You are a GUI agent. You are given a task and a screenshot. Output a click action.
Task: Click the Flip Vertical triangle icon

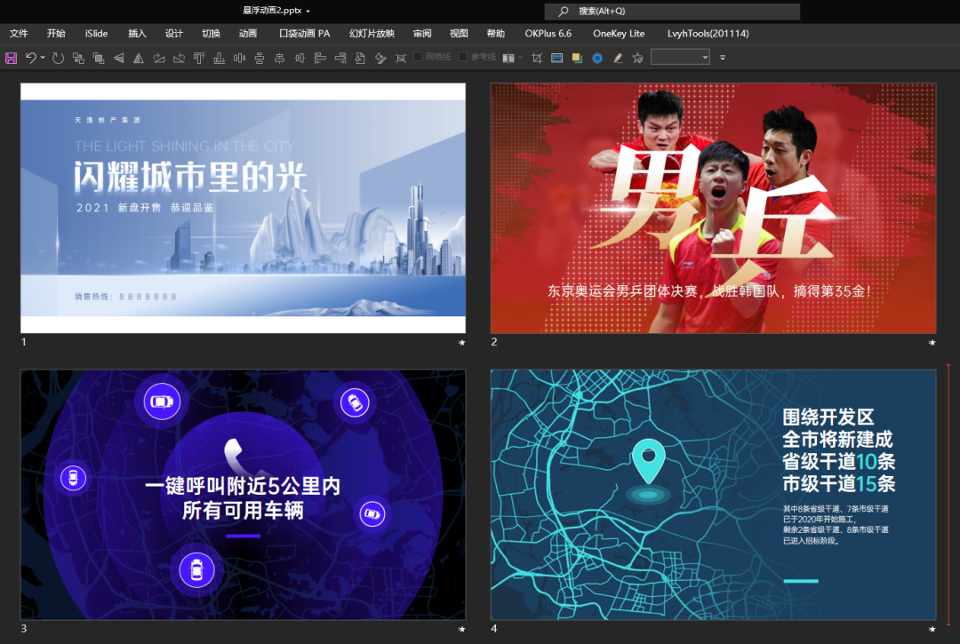click(119, 58)
